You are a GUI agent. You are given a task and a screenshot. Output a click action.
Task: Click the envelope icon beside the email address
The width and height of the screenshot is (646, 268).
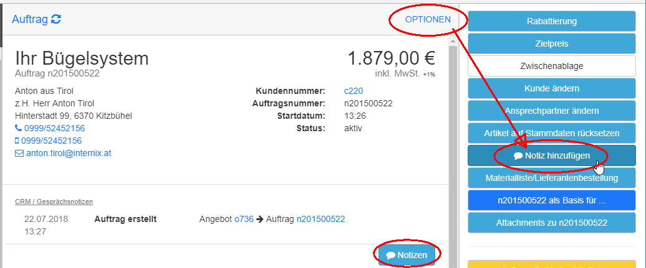pos(19,154)
